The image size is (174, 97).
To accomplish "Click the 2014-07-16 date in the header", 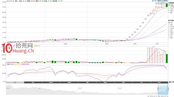I will point(10,1).
